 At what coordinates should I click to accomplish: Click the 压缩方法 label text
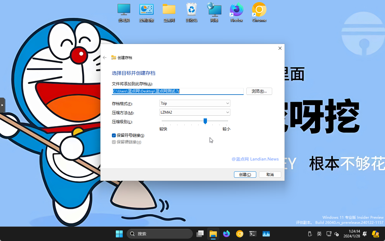(123, 113)
